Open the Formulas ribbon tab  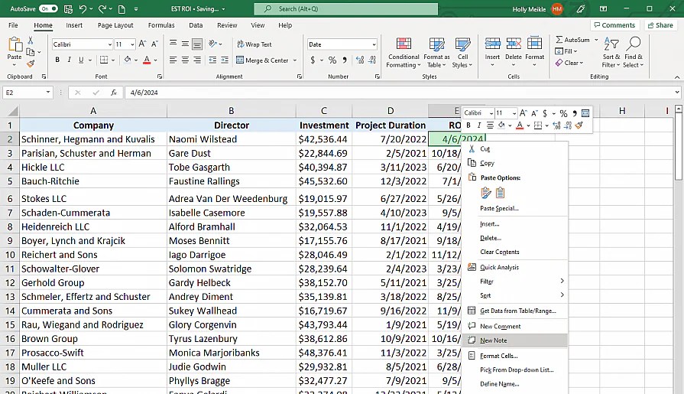tap(161, 25)
